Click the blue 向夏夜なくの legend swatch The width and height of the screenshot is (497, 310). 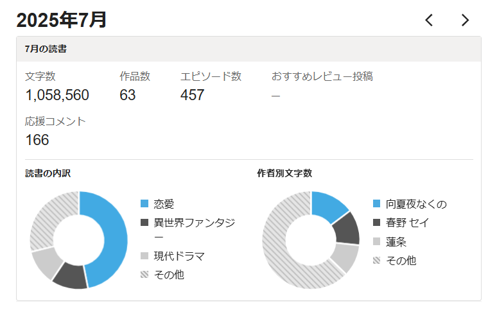[377, 204]
